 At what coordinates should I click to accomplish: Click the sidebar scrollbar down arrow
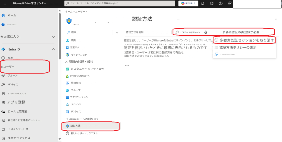[x=60, y=139]
